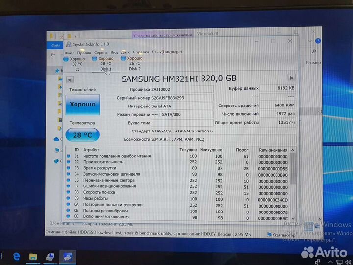This screenshot has height=265, width=353.
Task: Click the status dot for Часы работы
Action: (x=69, y=198)
